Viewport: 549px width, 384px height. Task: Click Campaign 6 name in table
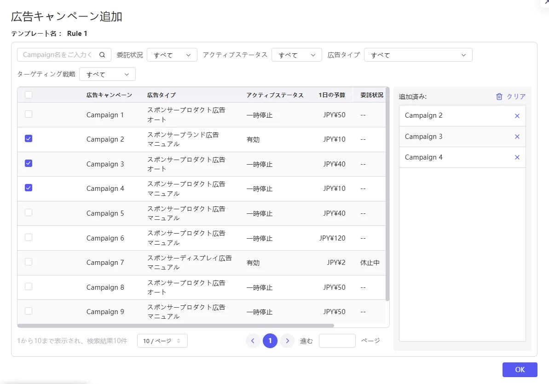[105, 238]
